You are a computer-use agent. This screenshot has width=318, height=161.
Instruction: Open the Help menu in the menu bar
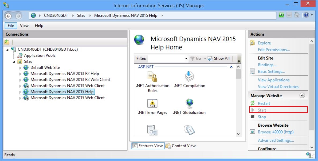coord(39,25)
